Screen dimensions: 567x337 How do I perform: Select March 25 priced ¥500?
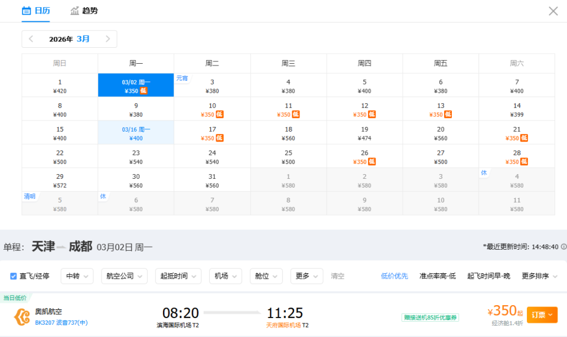[289, 156]
